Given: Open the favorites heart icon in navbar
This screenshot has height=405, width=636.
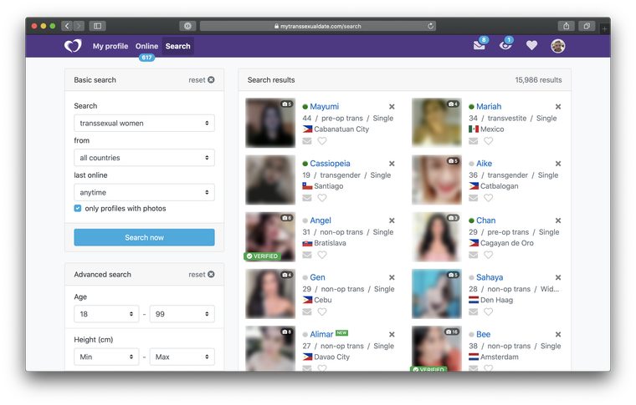Looking at the screenshot, I should pos(531,46).
